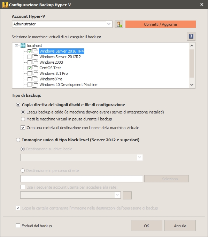Check the Windows 8.1 Pro checkbox

coord(30,74)
